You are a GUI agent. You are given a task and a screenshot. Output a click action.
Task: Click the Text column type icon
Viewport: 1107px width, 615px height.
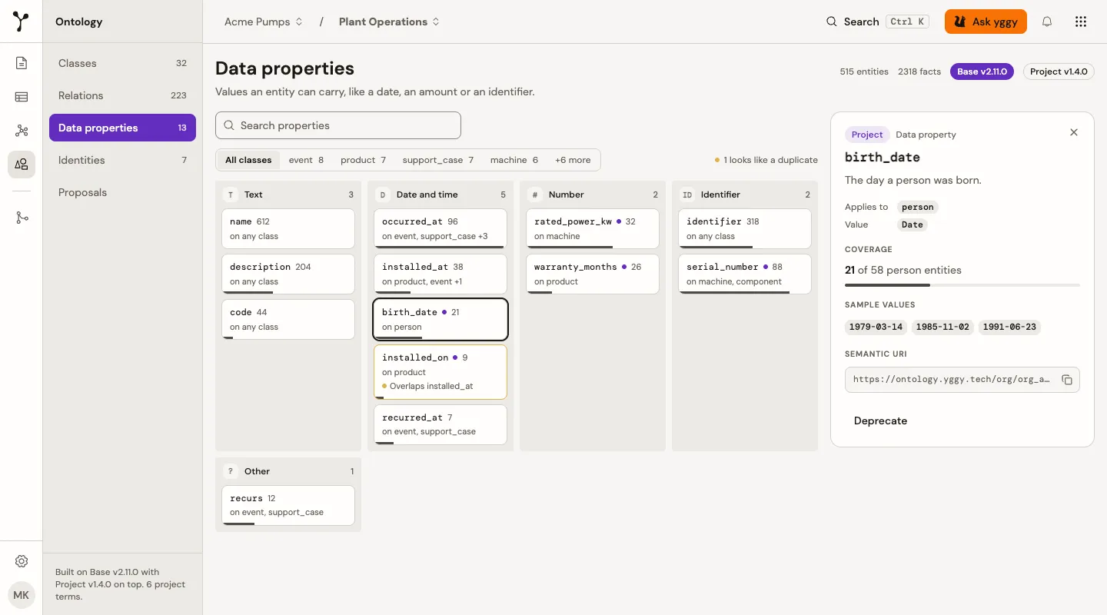230,194
